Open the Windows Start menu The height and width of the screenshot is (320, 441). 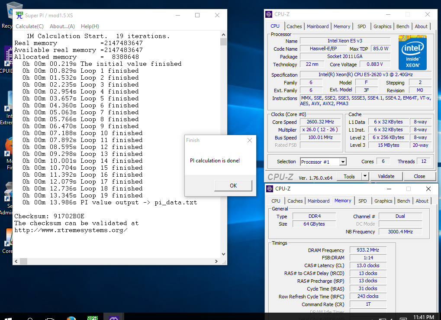8,318
